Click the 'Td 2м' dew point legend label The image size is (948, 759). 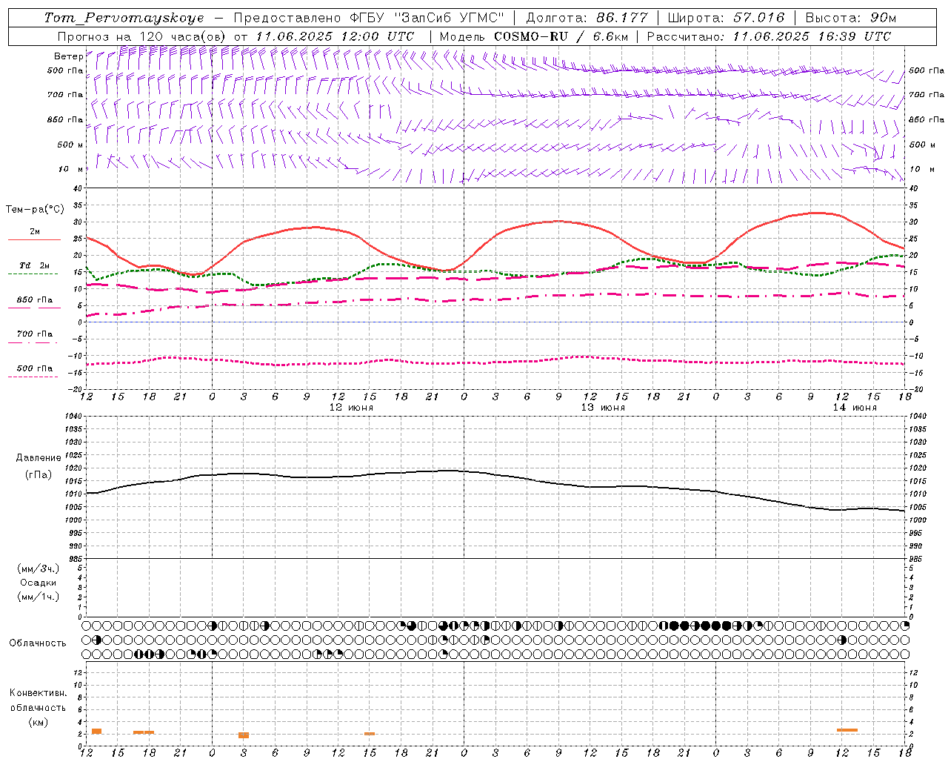point(34,265)
